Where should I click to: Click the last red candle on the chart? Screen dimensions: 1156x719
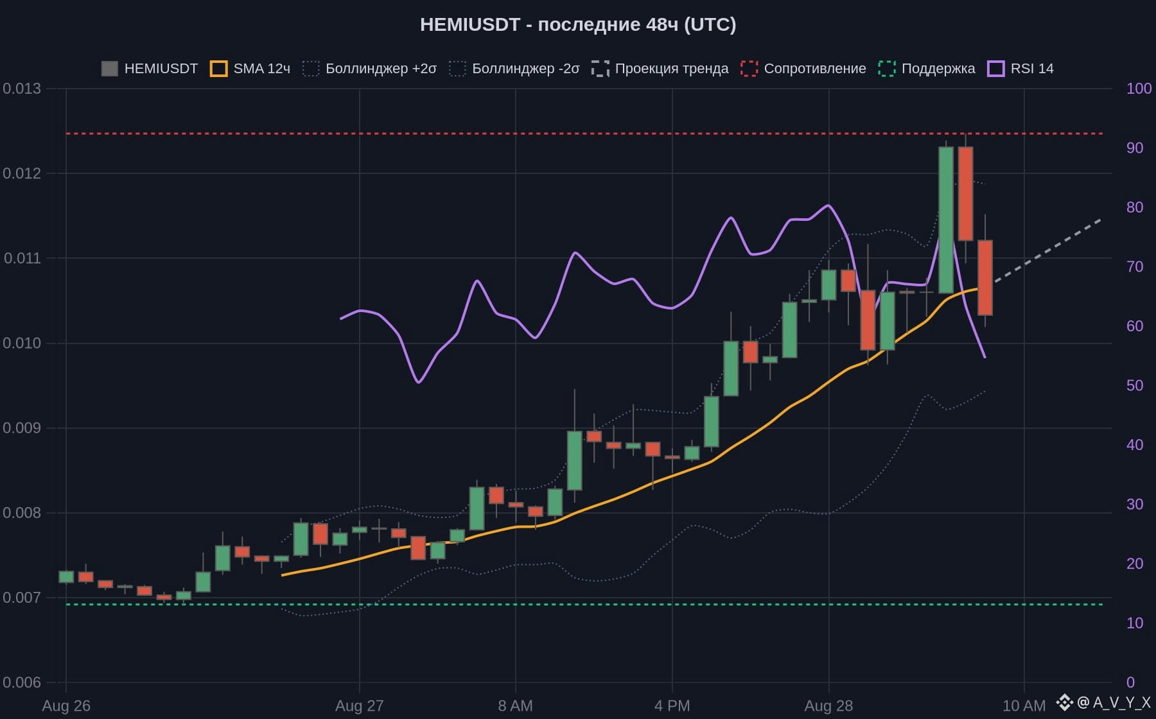(x=985, y=277)
